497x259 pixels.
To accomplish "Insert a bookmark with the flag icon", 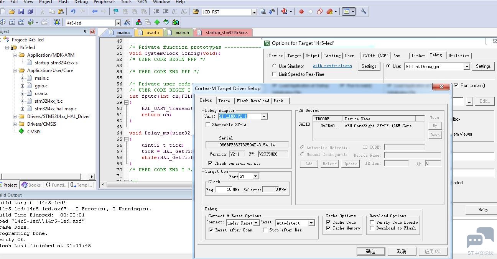I will pos(115,11).
